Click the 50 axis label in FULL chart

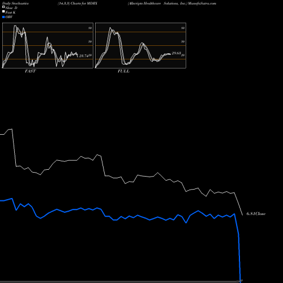click(x=183, y=41)
